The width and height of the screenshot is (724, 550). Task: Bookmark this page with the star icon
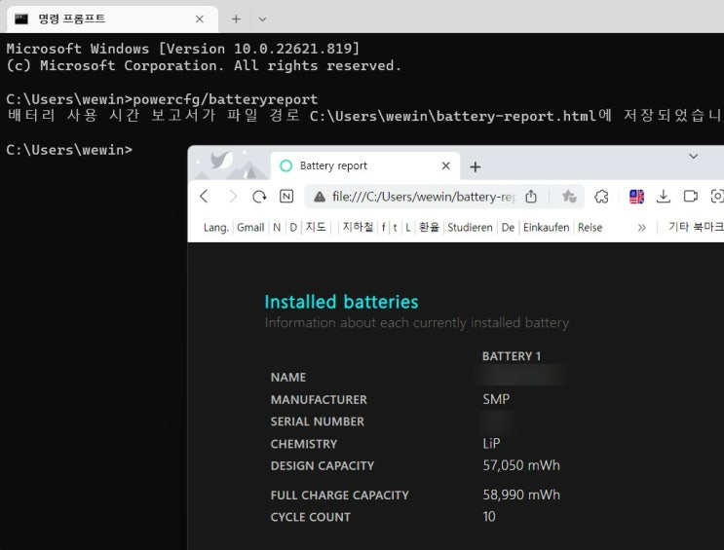coord(569,197)
